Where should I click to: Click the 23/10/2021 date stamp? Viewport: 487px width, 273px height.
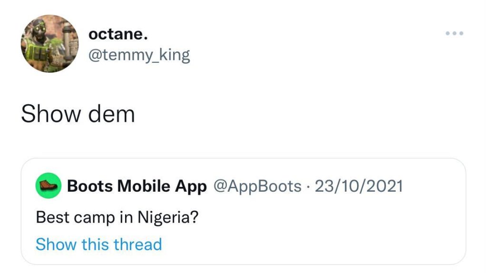[x=359, y=186]
